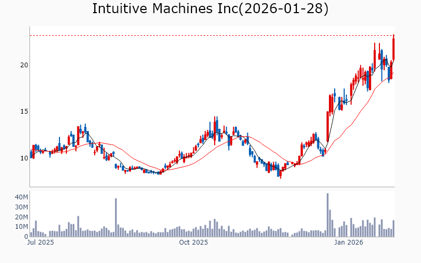Click the dashed horizontal high-price line
421x263 pixels.
tap(210, 36)
